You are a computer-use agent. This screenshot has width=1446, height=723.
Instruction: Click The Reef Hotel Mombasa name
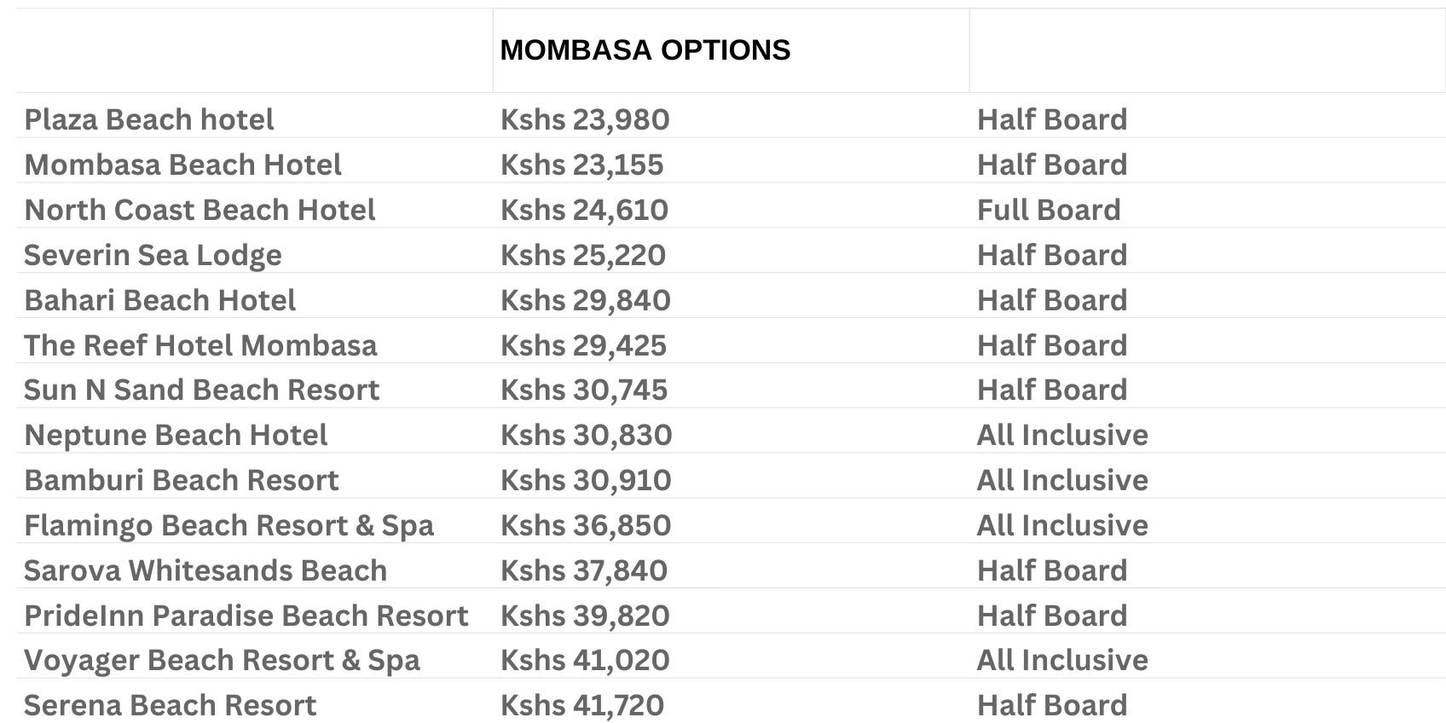coord(200,345)
